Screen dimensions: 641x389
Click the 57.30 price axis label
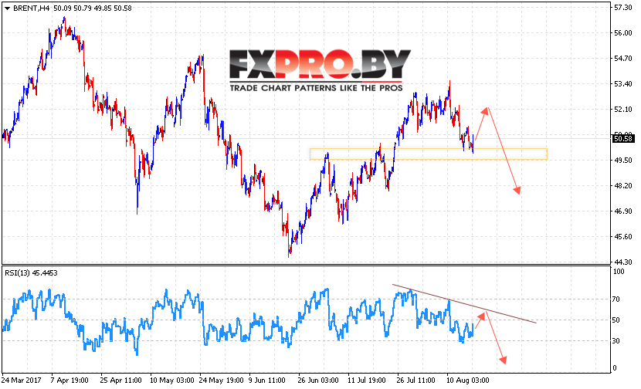click(x=623, y=8)
